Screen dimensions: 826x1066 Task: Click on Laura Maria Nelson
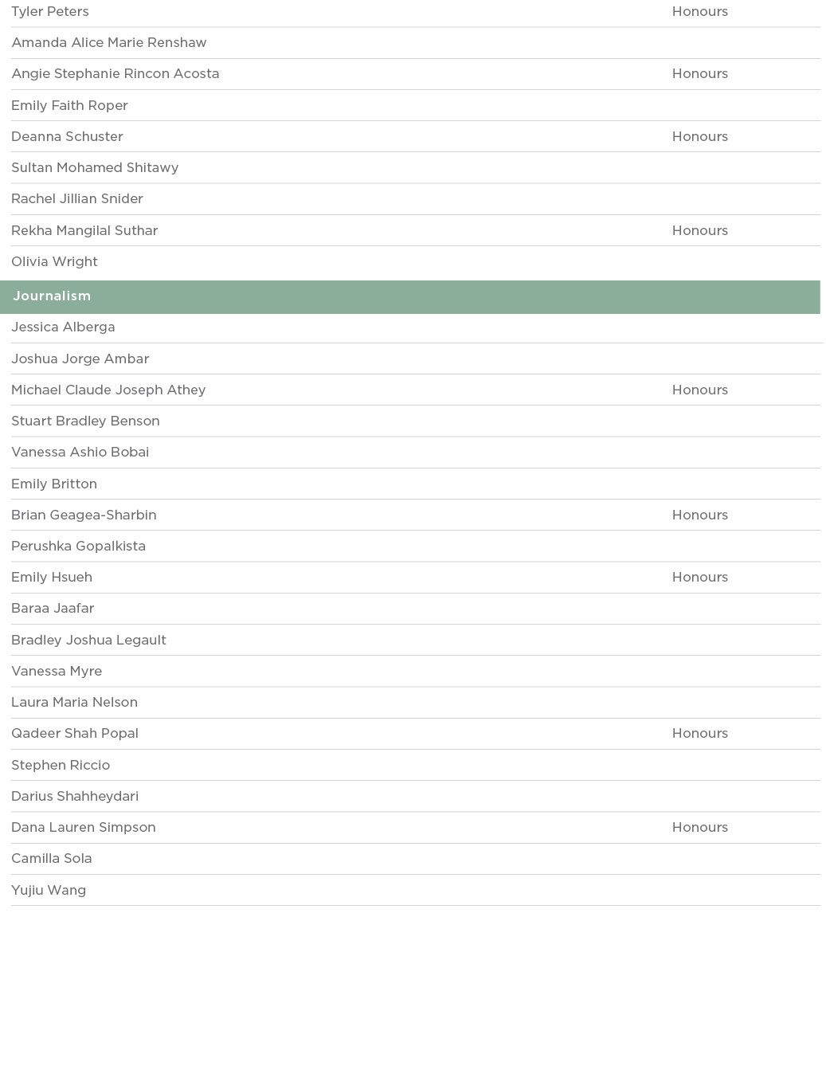point(74,703)
